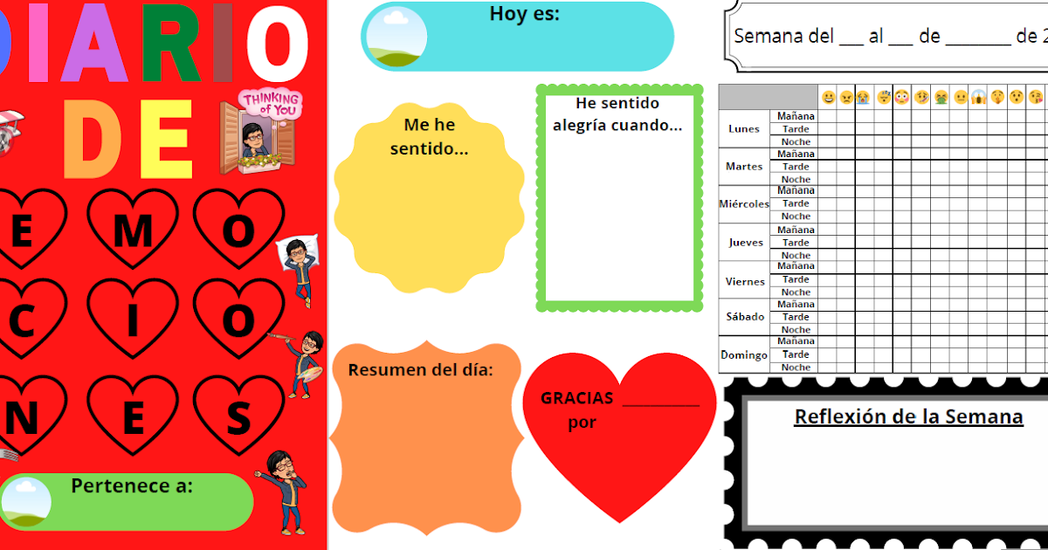Screen dimensions: 1048x550
Task: Select the Viernes row label
Action: point(743,279)
